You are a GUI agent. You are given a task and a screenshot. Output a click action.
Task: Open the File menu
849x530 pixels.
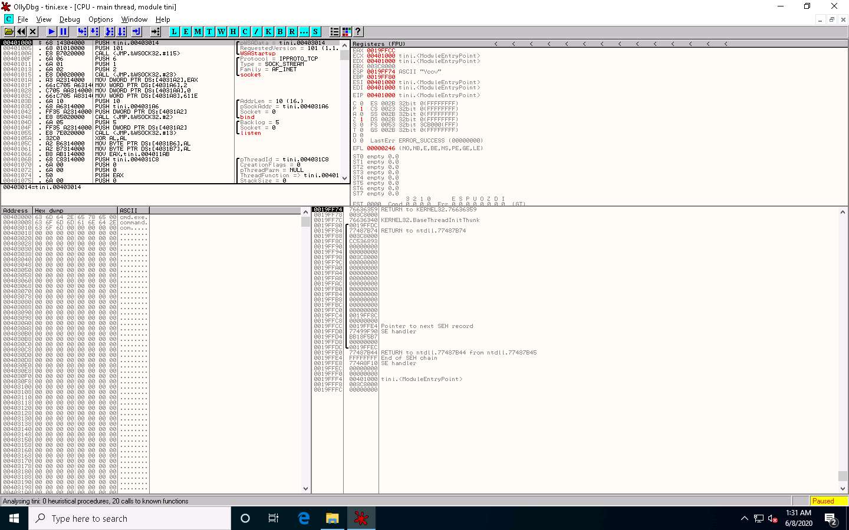(x=23, y=19)
